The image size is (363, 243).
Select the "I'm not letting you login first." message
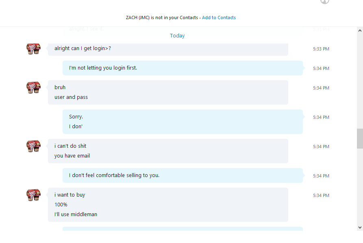tap(183, 68)
